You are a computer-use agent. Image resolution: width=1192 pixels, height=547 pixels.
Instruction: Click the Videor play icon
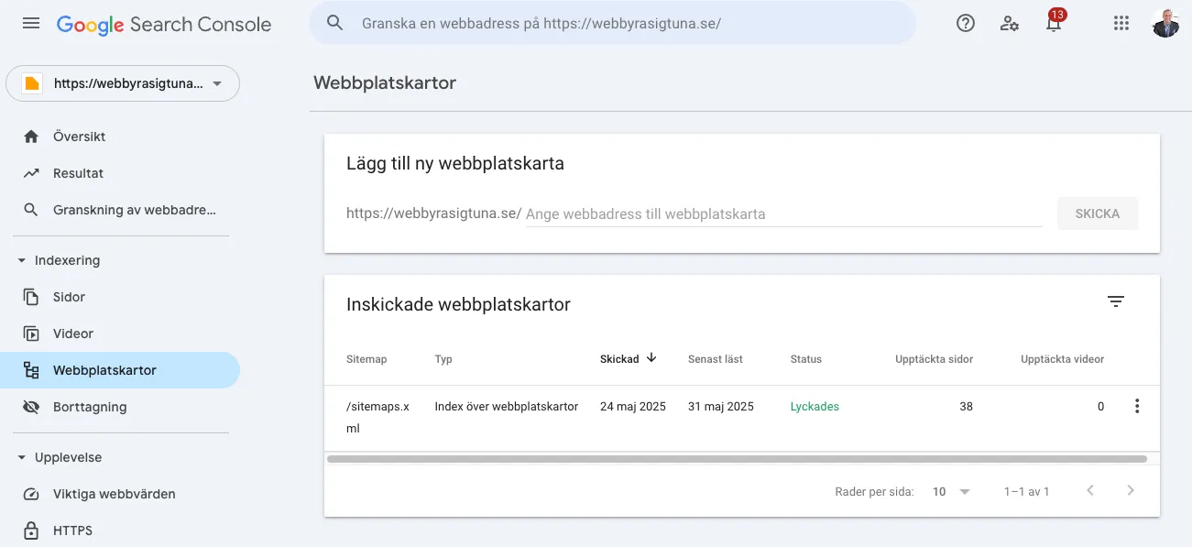click(31, 334)
